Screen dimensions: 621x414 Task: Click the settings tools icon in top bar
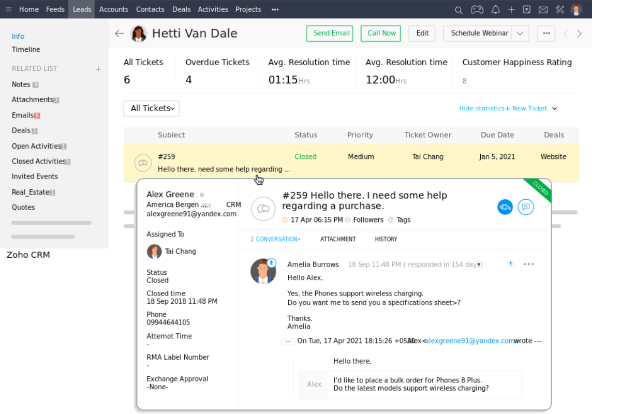coord(559,9)
